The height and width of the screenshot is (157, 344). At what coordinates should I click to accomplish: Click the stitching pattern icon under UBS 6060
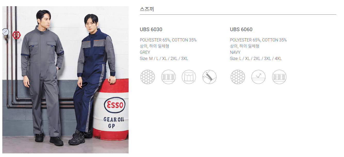coord(279,77)
